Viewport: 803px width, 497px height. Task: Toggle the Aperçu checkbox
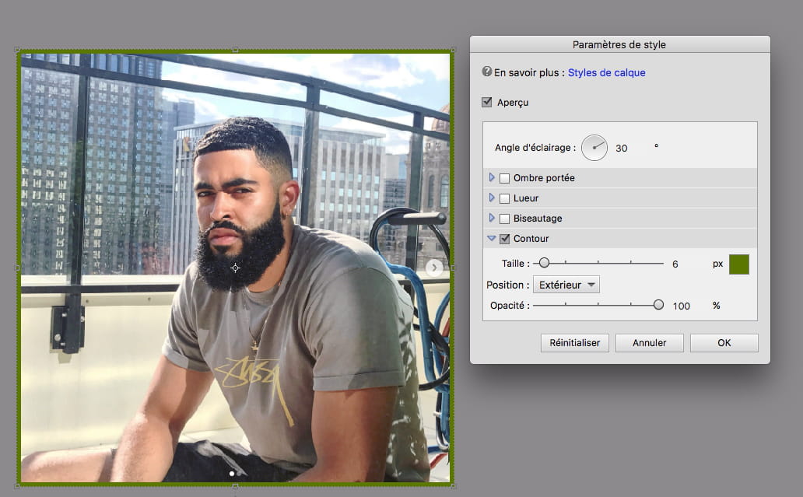(486, 103)
